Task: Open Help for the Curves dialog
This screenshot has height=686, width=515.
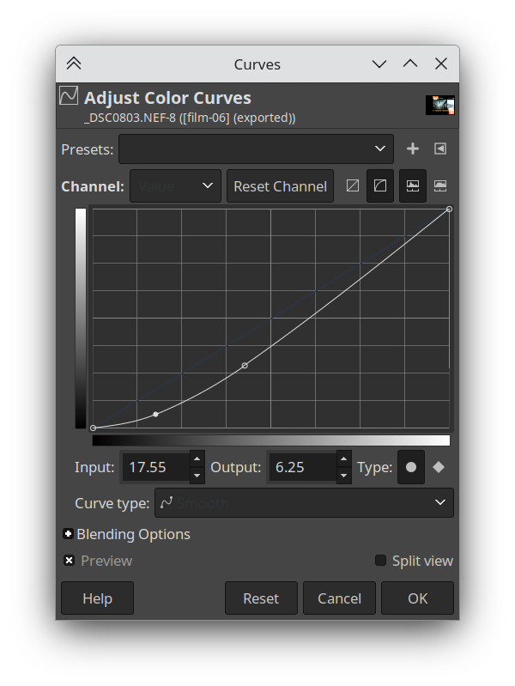Action: pyautogui.click(x=97, y=598)
